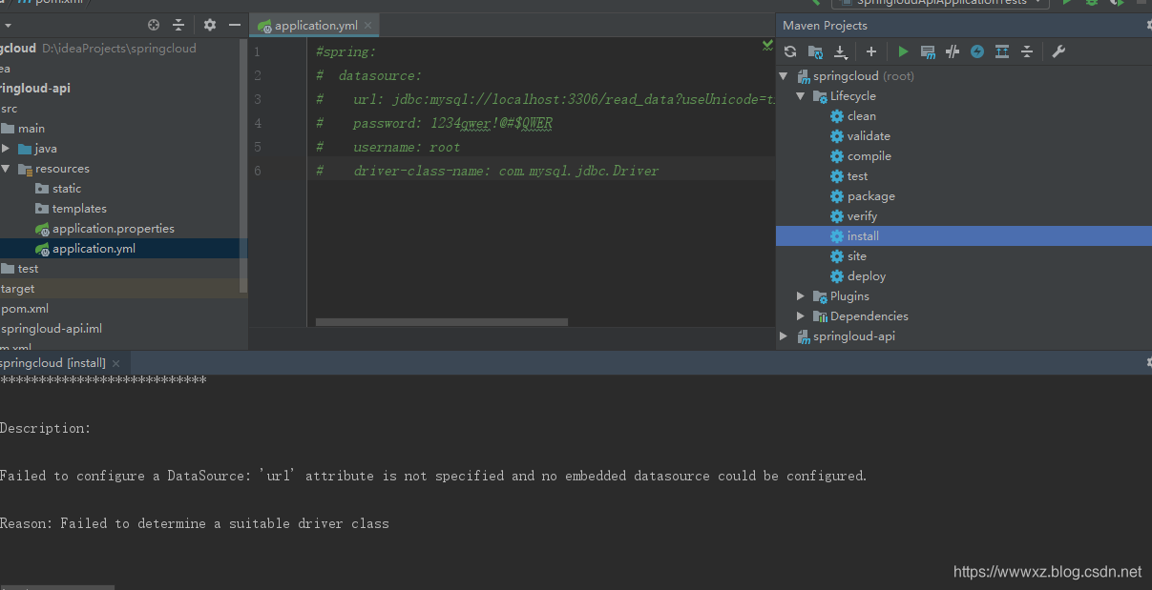Viewport: 1152px width, 590px height.
Task: Hide the Project tool window
Action: pyautogui.click(x=235, y=25)
